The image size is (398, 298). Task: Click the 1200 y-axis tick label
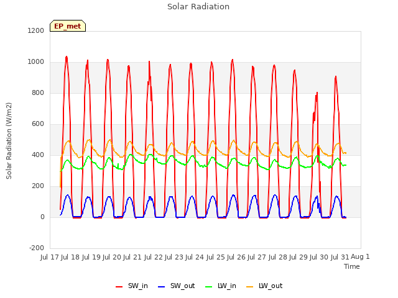(x=36, y=30)
